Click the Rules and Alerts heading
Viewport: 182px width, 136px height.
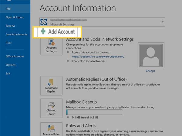pyautogui.click(x=81, y=126)
